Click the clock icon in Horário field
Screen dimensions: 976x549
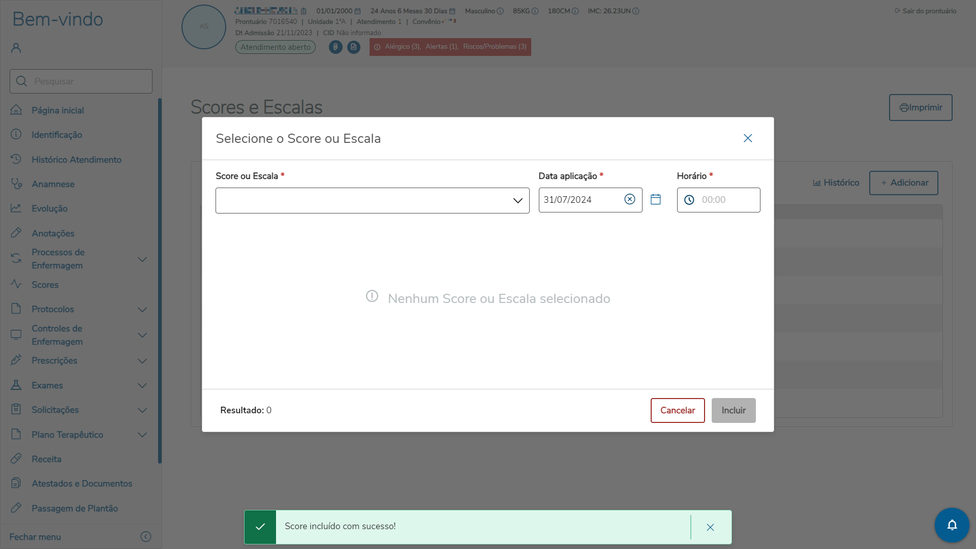point(689,200)
